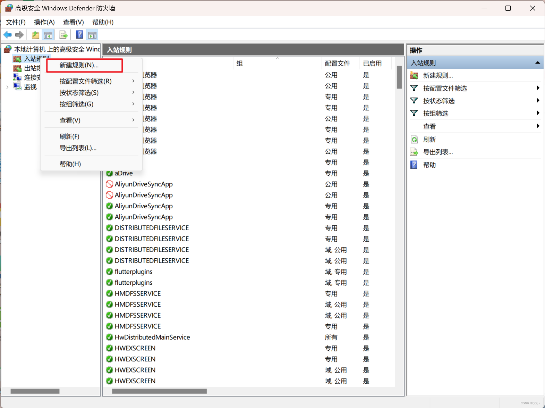Click 导出列表... text in actions pane
Screen dimensions: 545x408
pos(438,152)
